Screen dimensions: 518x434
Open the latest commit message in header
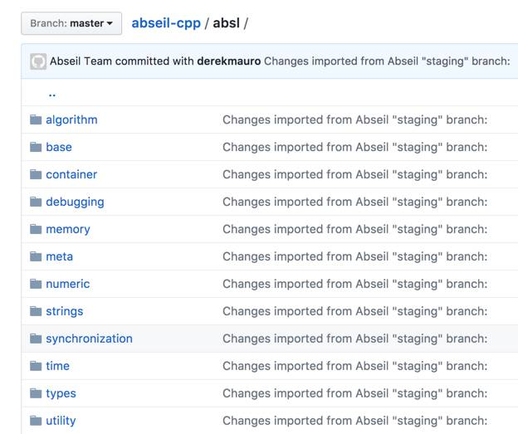pos(386,61)
